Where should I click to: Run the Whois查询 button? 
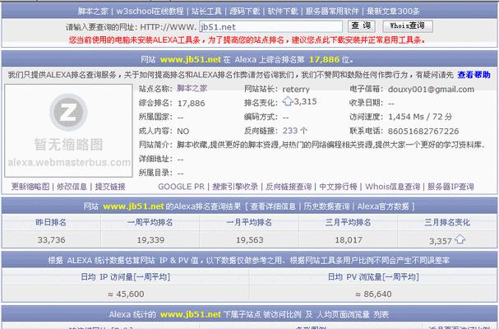click(408, 25)
